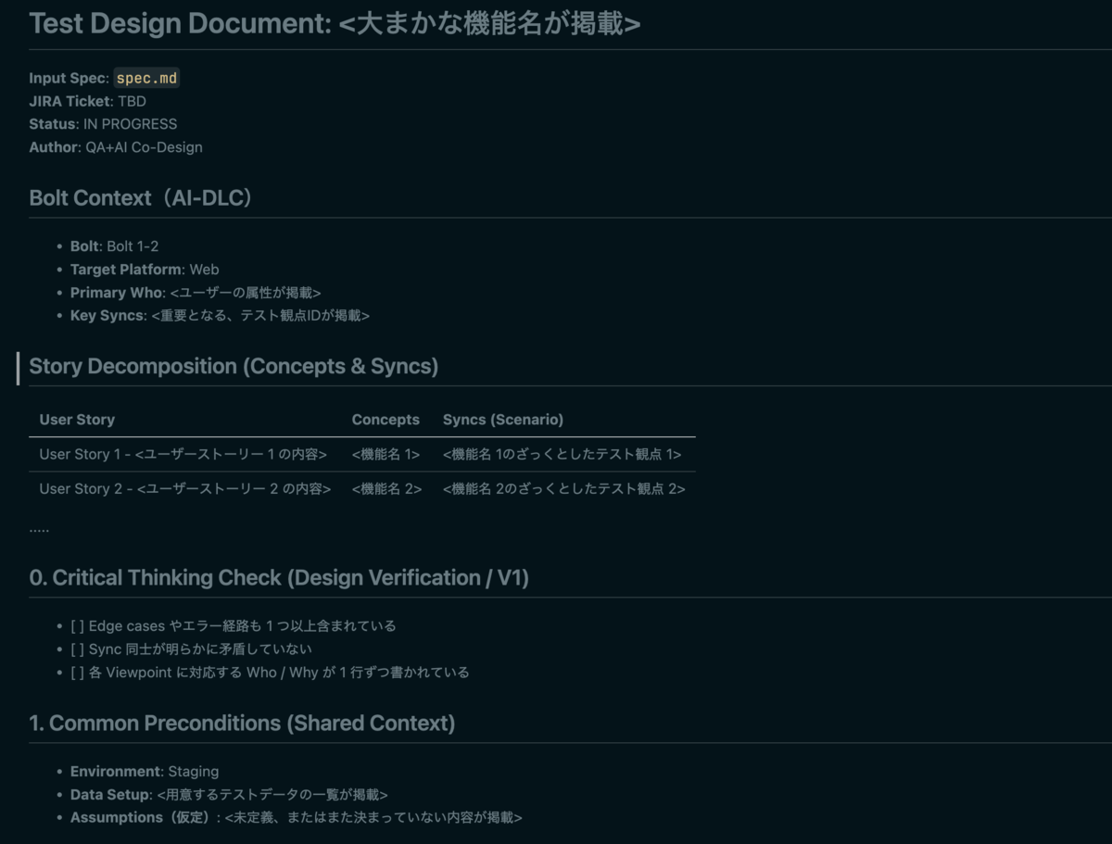Click the "Assumptions（仮定）" bullet item
The width and height of the screenshot is (1112, 844).
tap(297, 818)
